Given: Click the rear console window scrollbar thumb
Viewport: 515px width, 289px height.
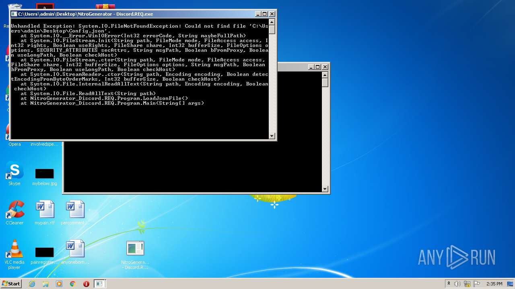Looking at the screenshot, I should click(325, 82).
